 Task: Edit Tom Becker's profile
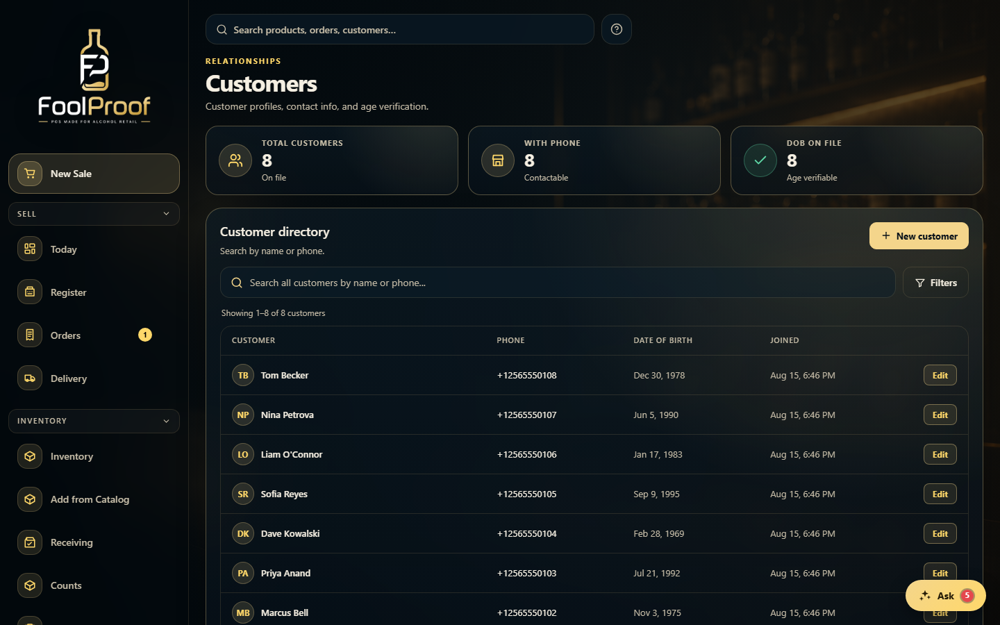tap(940, 375)
